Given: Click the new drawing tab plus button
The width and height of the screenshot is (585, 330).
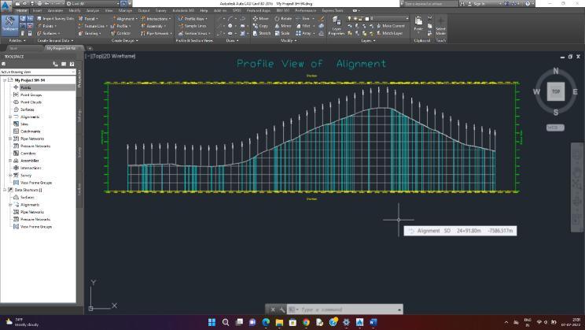Looking at the screenshot, I should coord(90,48).
